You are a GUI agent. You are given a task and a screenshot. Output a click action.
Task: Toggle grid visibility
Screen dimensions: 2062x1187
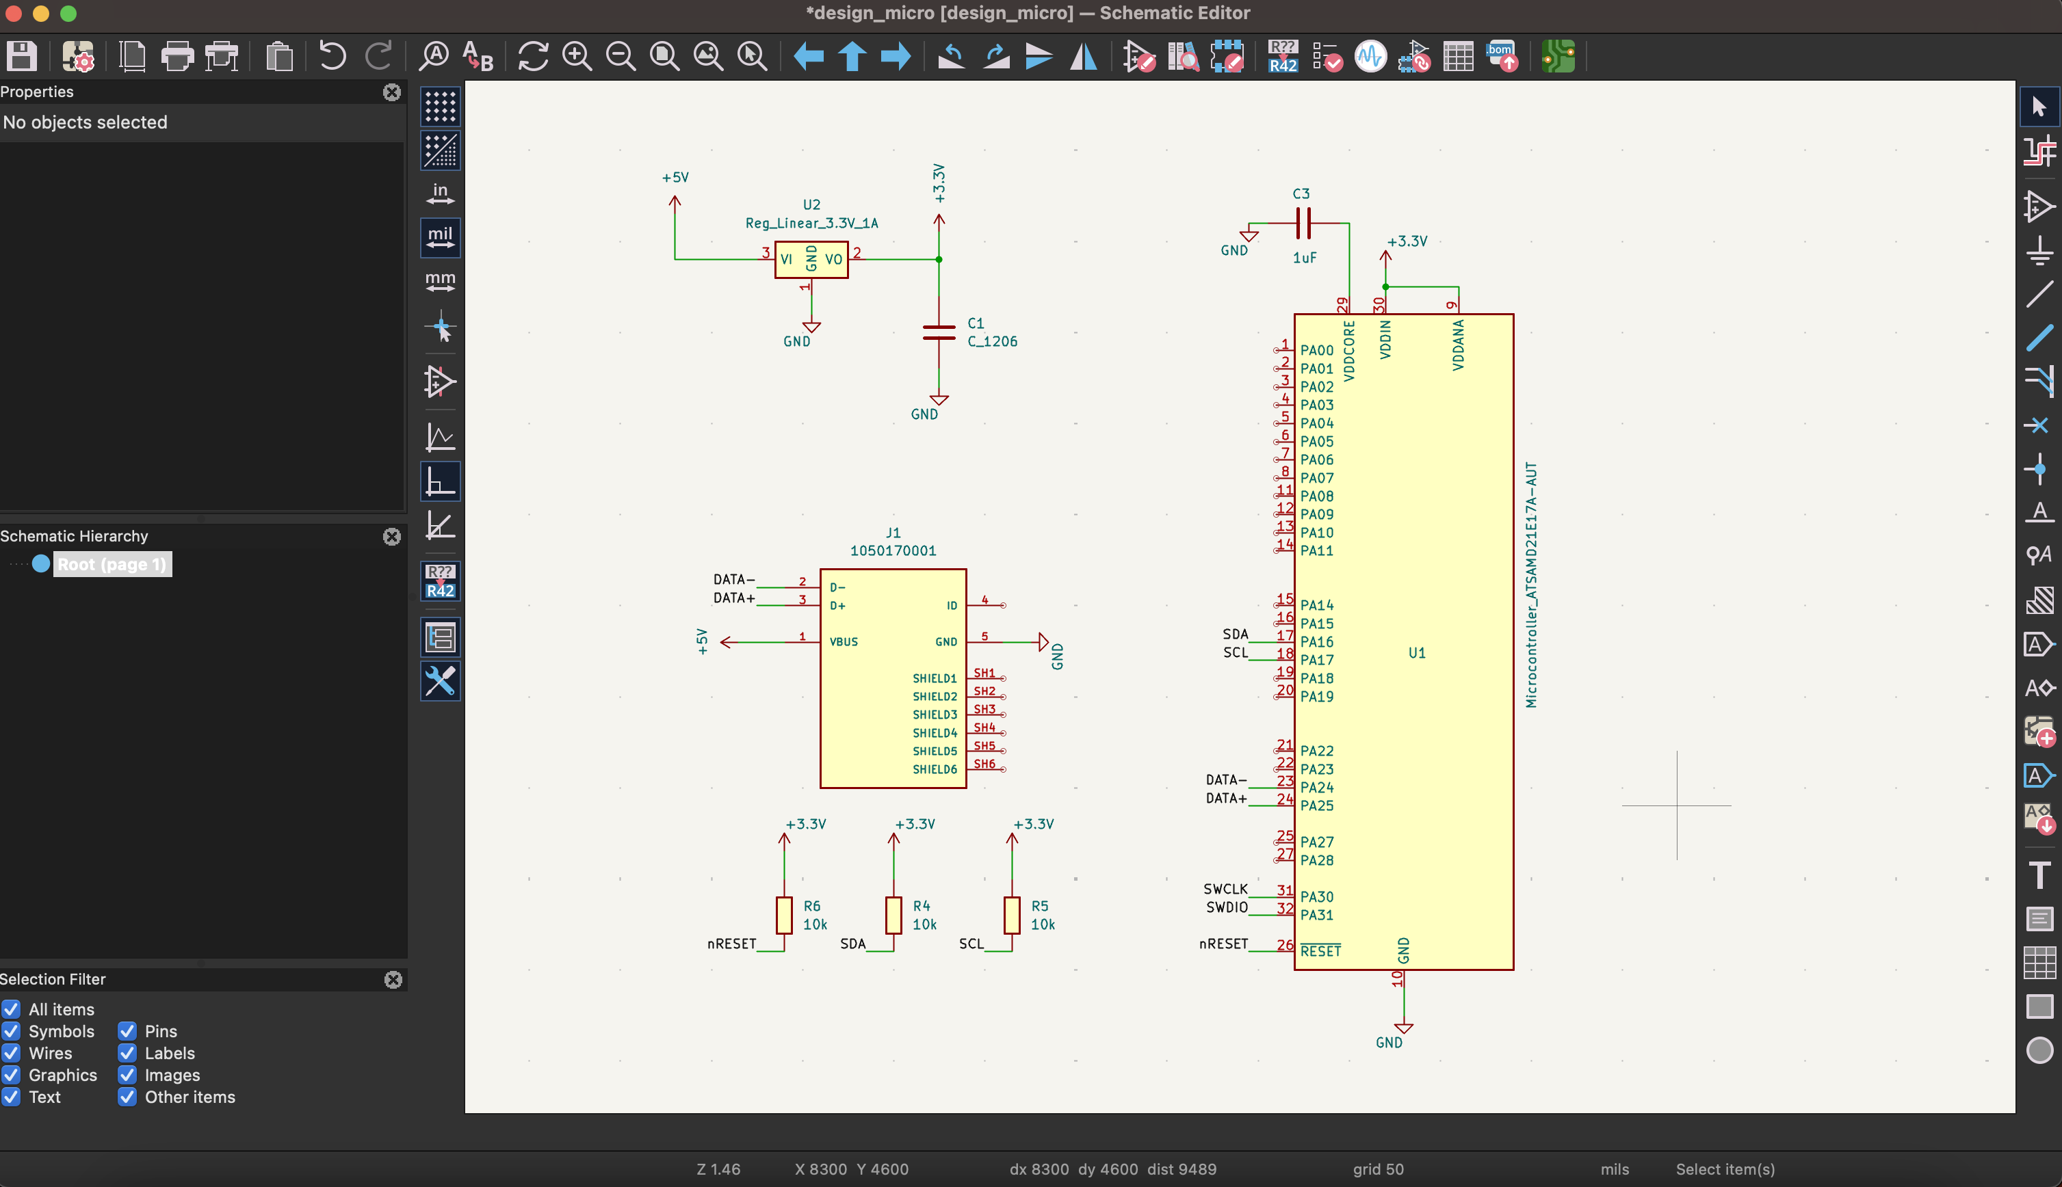click(x=440, y=106)
